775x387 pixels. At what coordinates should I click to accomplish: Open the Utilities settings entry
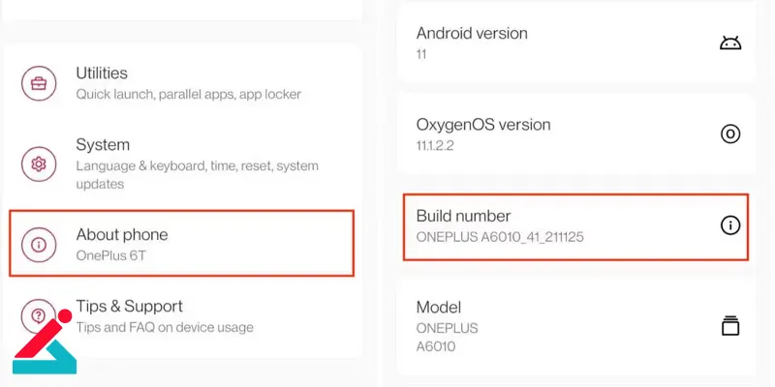click(x=102, y=74)
